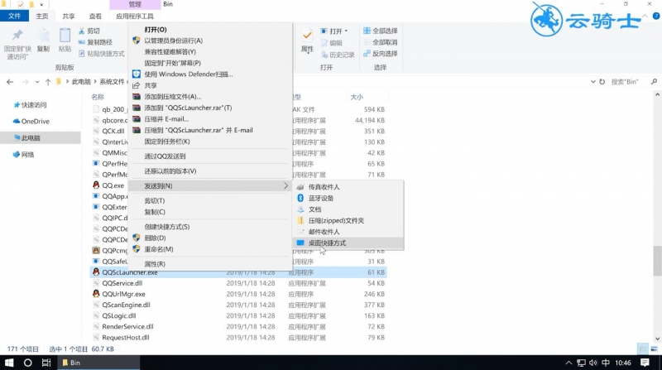Viewport: 662px width, 370px height.
Task: Click the Cut (剪切) scissors icon
Action: [x=82, y=31]
